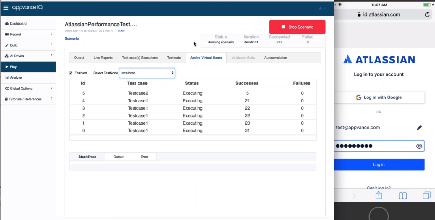Click the Build wrench icon
435x220 pixels.
(7, 45)
